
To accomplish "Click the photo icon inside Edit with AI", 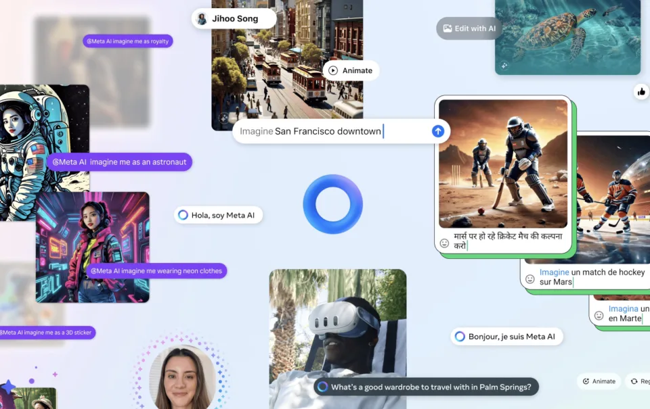I will (448, 28).
